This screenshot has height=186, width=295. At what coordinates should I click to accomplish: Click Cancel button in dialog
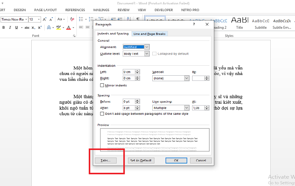click(201, 161)
